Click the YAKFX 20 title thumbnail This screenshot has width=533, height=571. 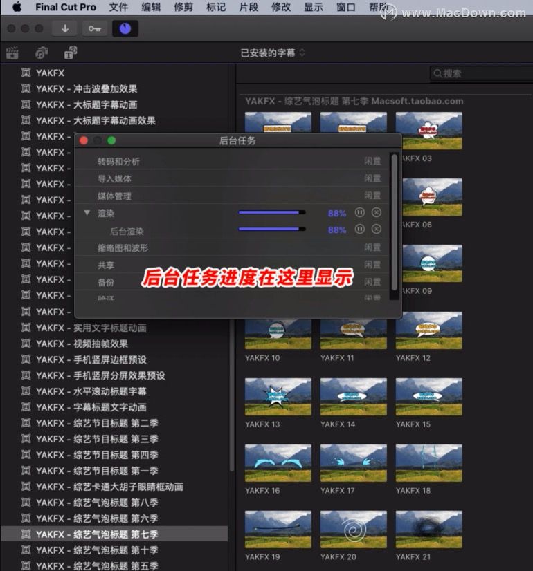[353, 529]
